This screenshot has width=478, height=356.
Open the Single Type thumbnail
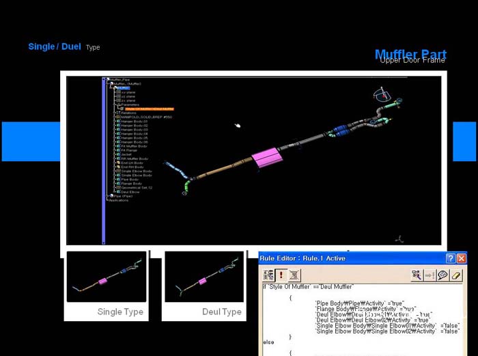click(x=107, y=277)
